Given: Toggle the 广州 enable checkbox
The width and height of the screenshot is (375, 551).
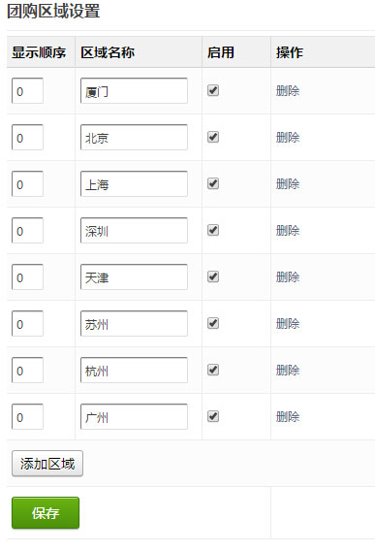Looking at the screenshot, I should (213, 416).
